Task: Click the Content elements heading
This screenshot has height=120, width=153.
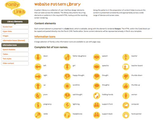Action: pyautogui.click(x=45, y=23)
